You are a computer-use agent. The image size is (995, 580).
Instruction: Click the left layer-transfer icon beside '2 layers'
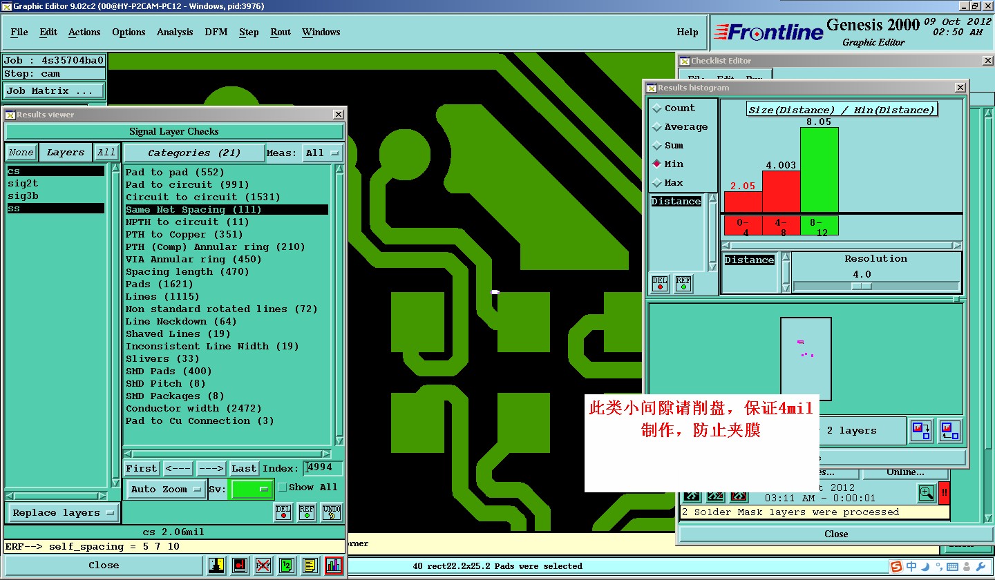(921, 430)
